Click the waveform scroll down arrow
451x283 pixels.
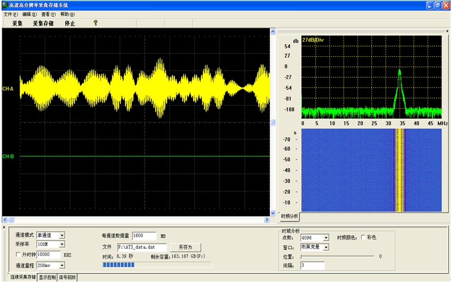tap(273, 213)
